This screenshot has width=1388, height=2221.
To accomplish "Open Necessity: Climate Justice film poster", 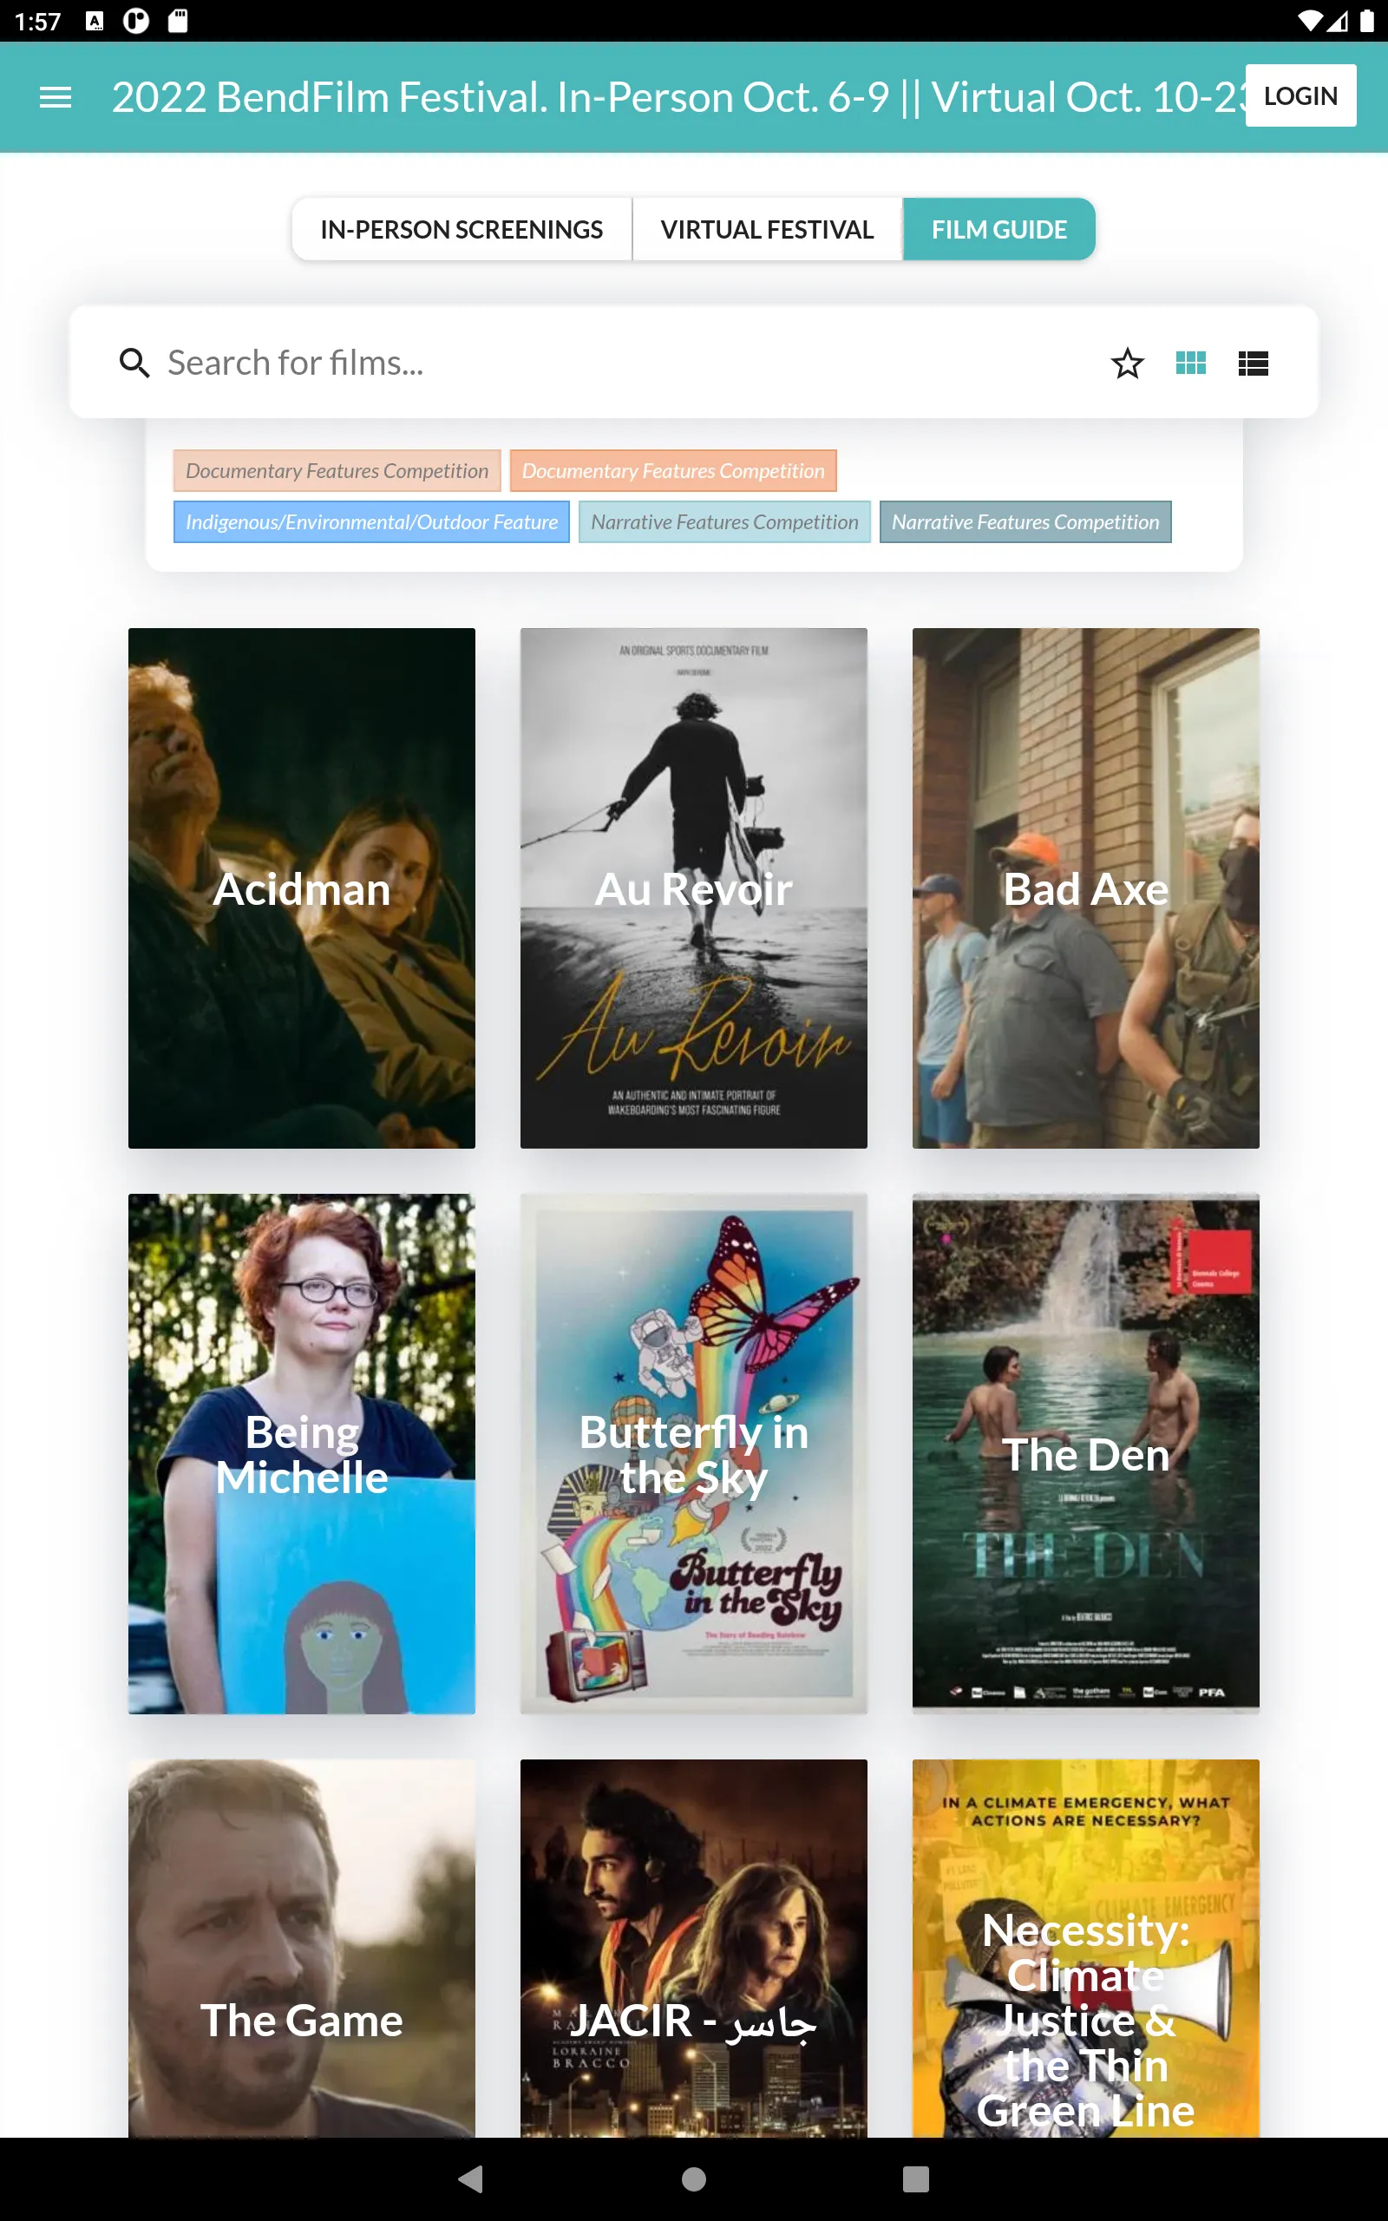I will [x=1086, y=1948].
